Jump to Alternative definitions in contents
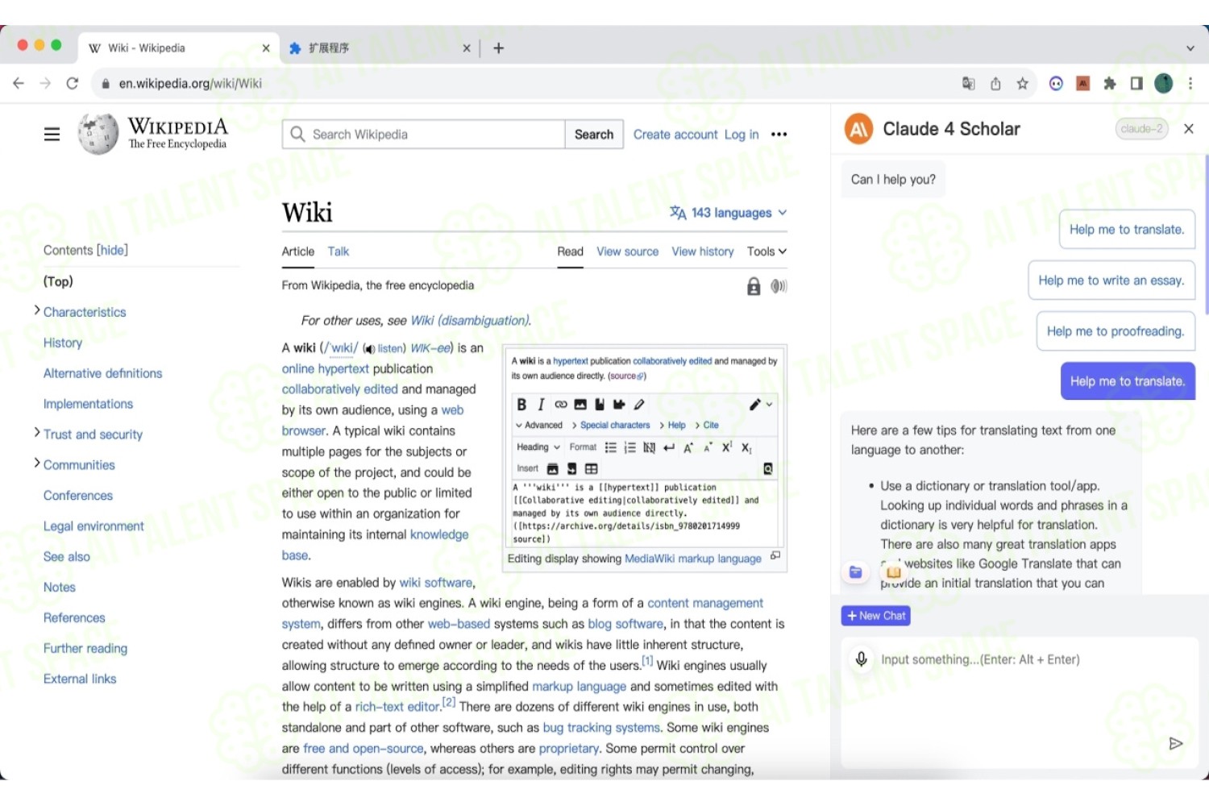The height and width of the screenshot is (806, 1209). pyautogui.click(x=103, y=373)
